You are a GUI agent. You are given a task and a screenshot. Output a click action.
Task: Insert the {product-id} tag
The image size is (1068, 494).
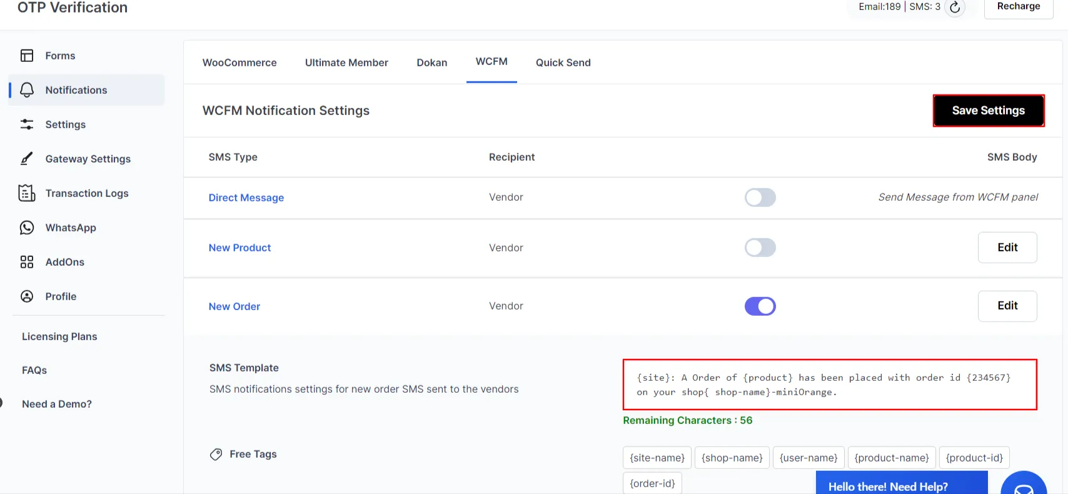coord(974,458)
